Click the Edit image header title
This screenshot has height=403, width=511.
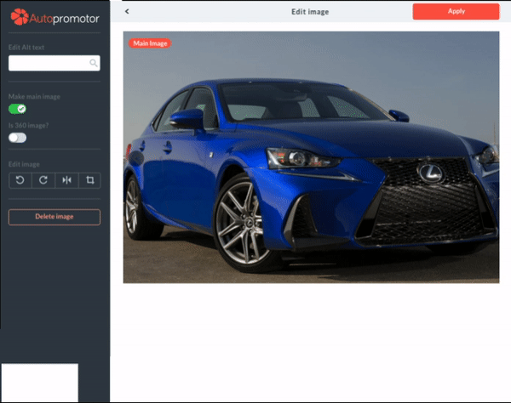[311, 12]
